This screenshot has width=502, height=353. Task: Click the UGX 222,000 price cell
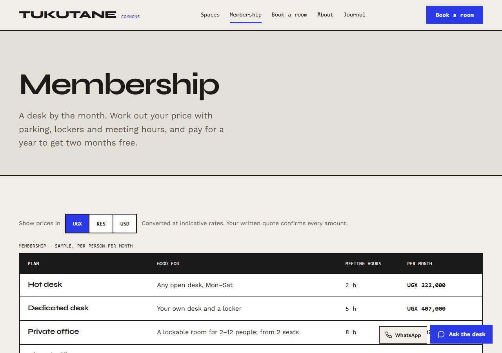pyautogui.click(x=426, y=285)
